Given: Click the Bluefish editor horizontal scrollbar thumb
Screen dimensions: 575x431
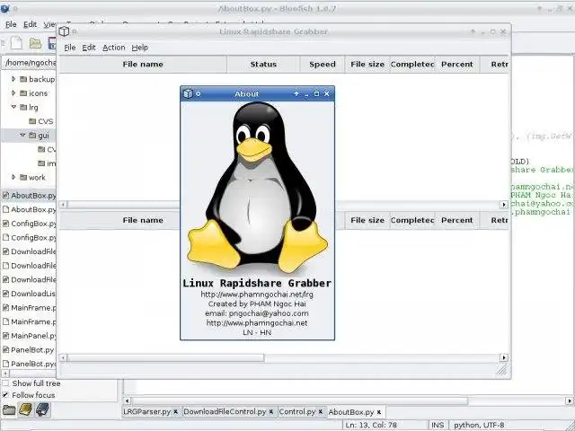Looking at the screenshot, I should click(x=299, y=401).
